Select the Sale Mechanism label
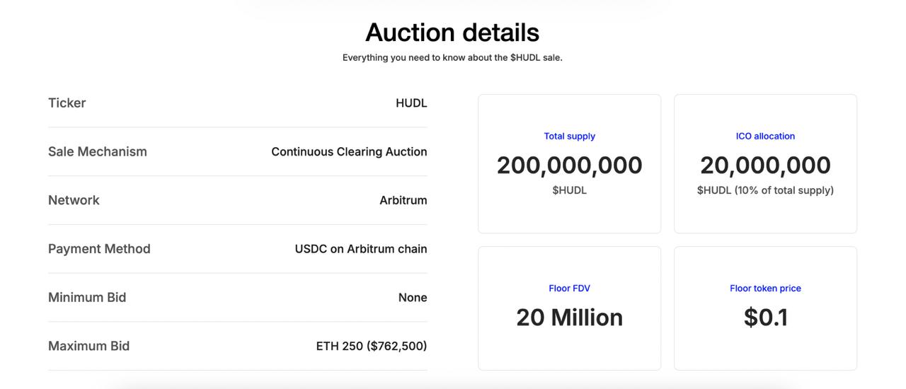 click(98, 152)
